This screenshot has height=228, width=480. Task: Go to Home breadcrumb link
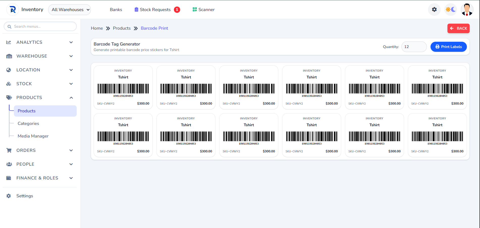click(x=97, y=28)
